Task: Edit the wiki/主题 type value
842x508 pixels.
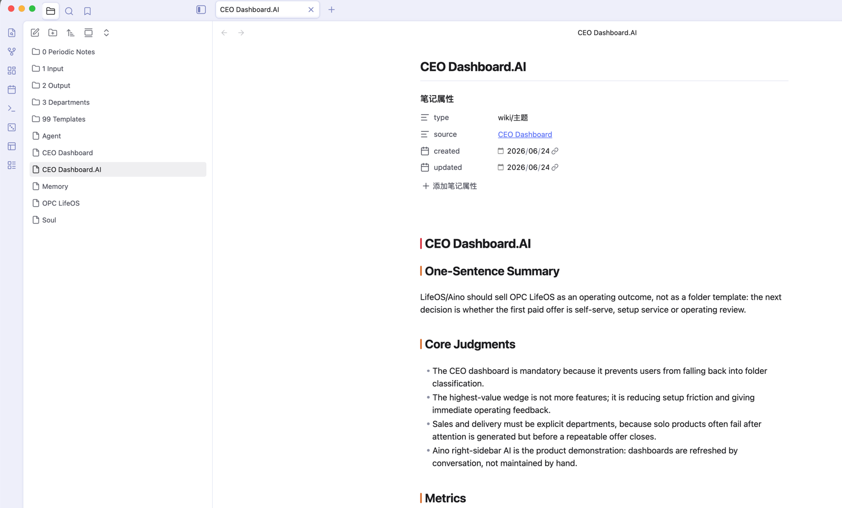Action: pyautogui.click(x=513, y=118)
